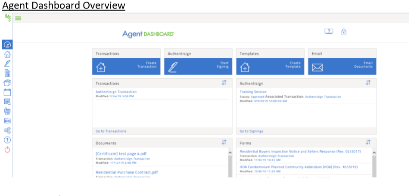This screenshot has width=414, height=196.
Task: Click the Documents list scrollbar up arrow
Action: pos(230,152)
